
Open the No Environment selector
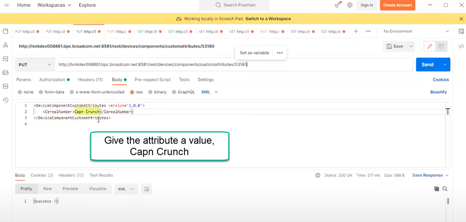[x=416, y=31]
